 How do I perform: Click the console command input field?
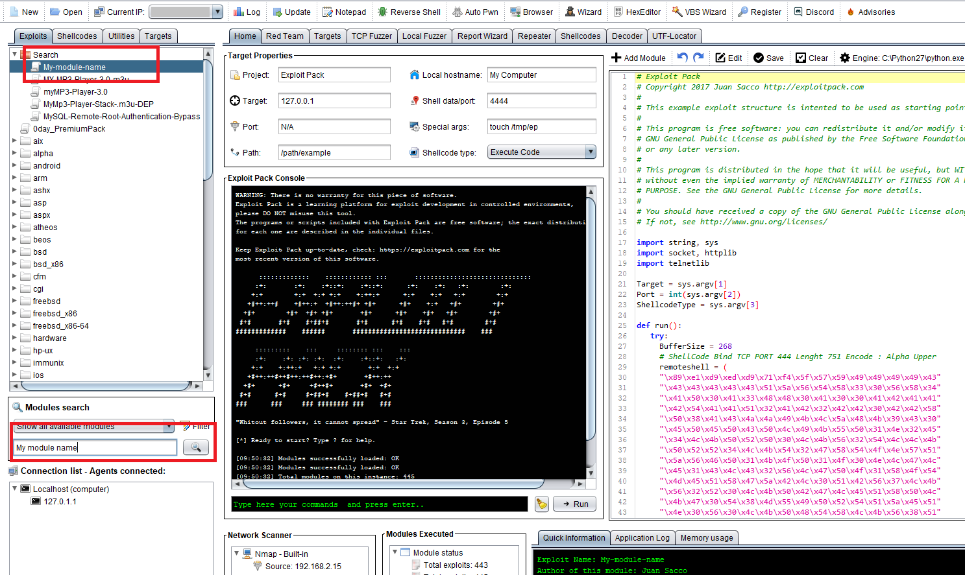click(x=380, y=504)
